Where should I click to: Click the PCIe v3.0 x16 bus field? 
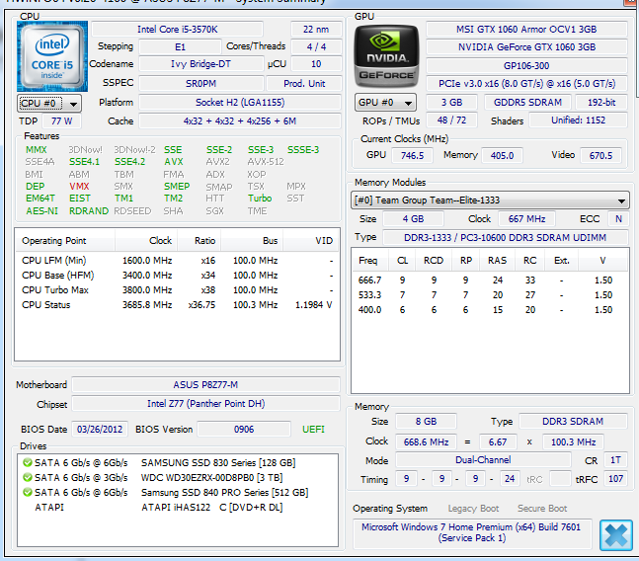tap(526, 84)
